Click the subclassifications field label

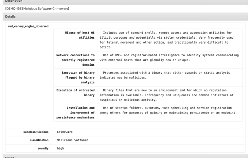tap(36, 132)
